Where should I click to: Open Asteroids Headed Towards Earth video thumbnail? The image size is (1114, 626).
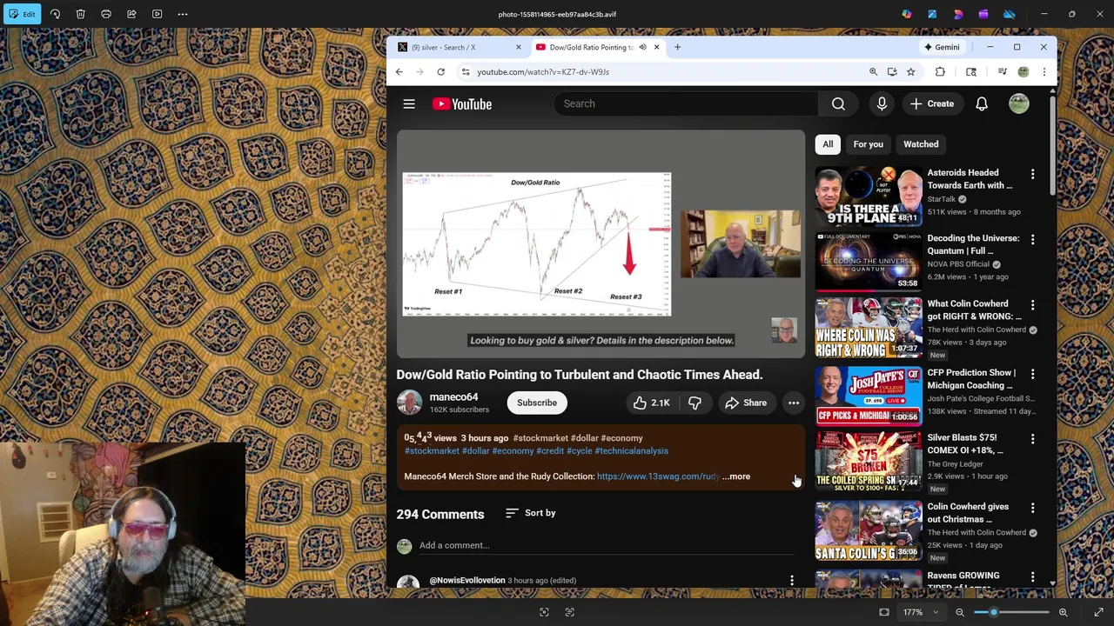[869, 196]
